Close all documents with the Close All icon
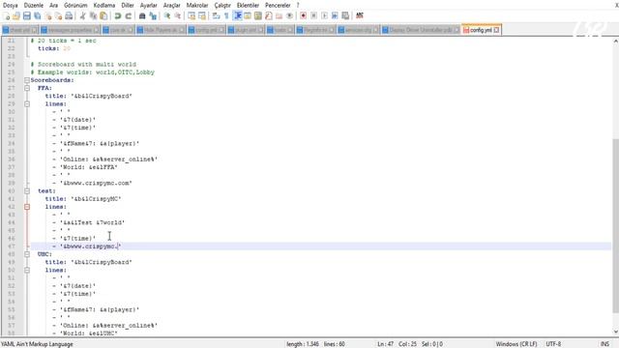Viewport: 619px width, 348px height. tap(58, 16)
